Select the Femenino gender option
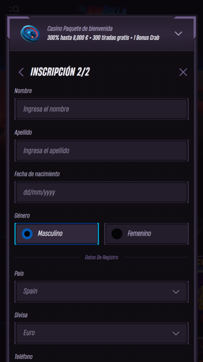Image resolution: width=203 pixels, height=362 pixels. [146, 233]
